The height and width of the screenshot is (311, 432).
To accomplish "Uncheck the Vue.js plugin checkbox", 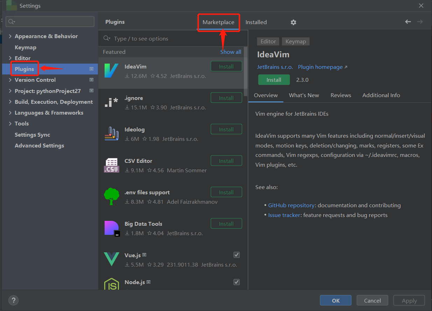I will click(236, 255).
